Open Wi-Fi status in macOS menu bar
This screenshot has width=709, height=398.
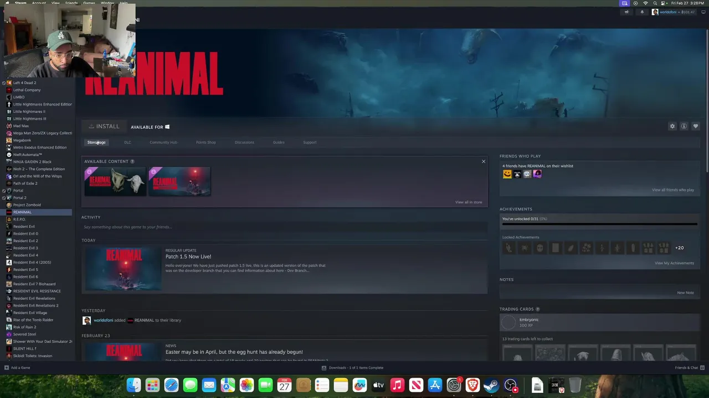[x=645, y=3]
